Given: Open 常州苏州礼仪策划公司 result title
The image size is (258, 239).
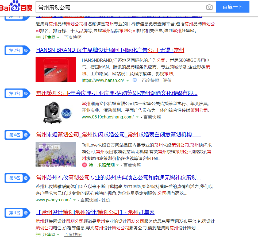Looking at the screenshot, I should [118, 178].
